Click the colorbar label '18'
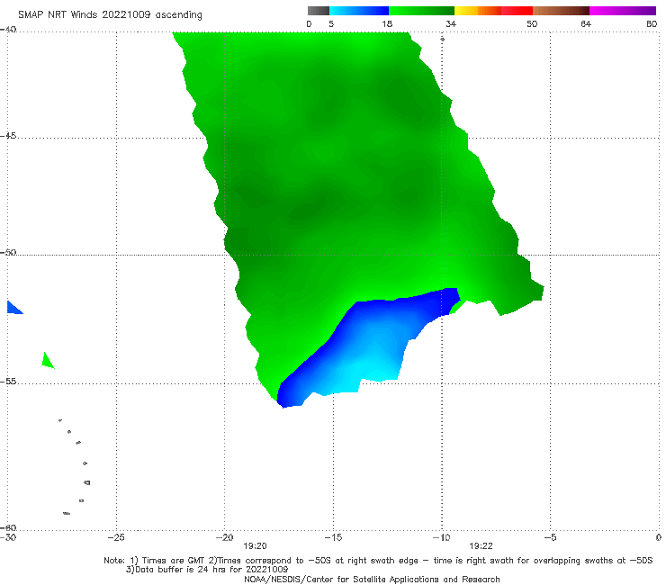 pos(387,23)
